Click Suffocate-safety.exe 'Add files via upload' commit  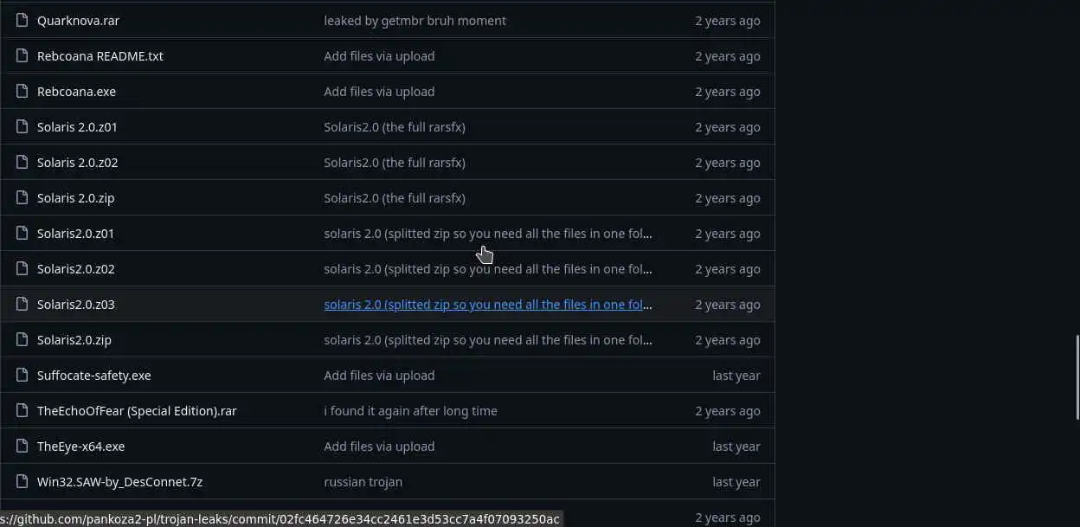click(379, 375)
